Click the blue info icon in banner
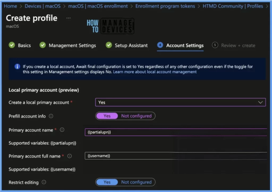Image resolution: width=272 pixels, height=192 pixels. [17, 67]
